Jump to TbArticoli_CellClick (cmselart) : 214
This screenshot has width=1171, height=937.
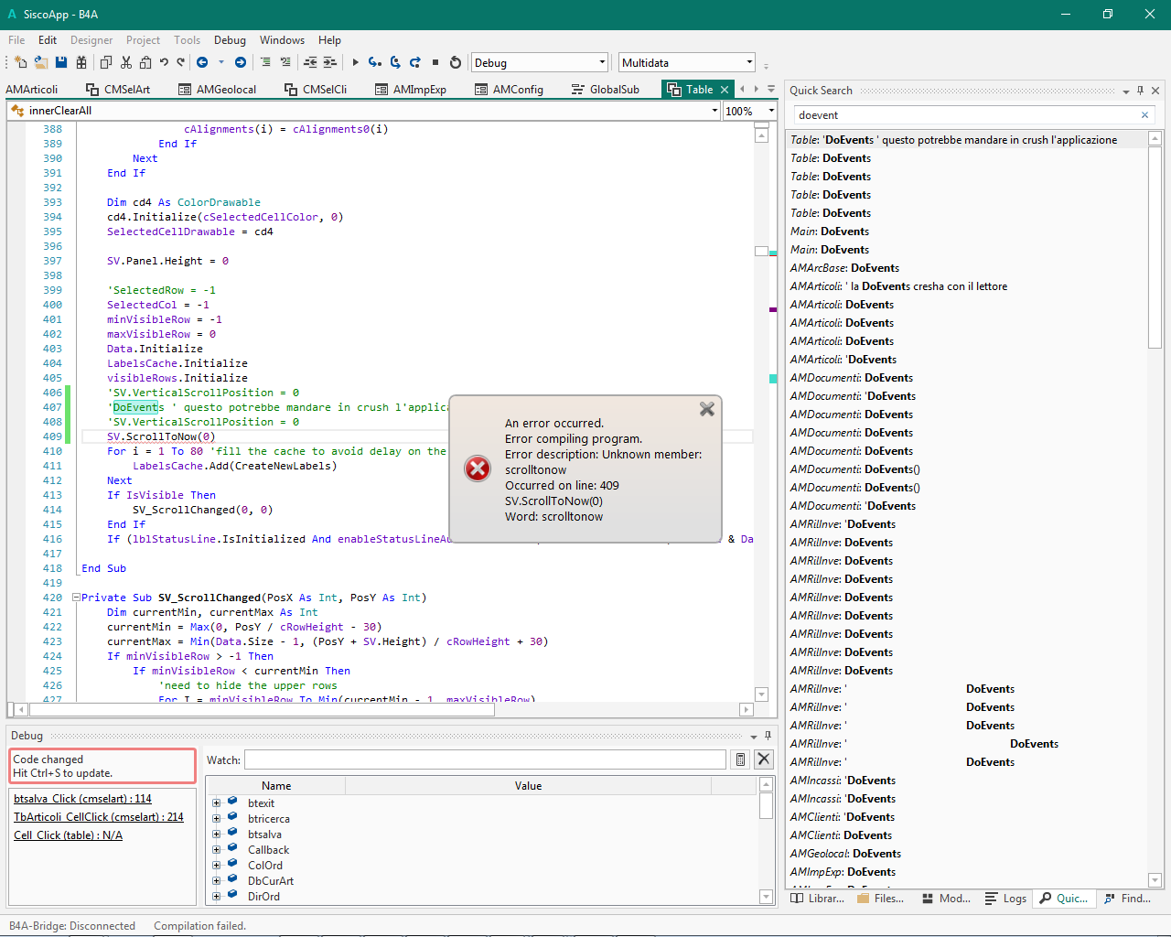(x=99, y=817)
